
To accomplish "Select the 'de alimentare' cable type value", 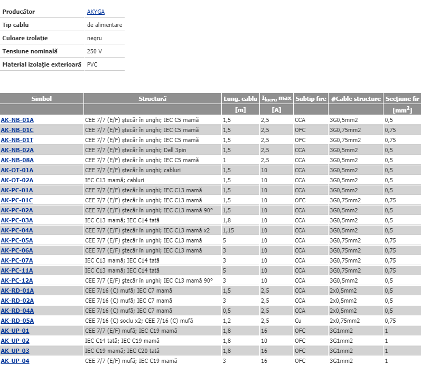I will point(105,25).
